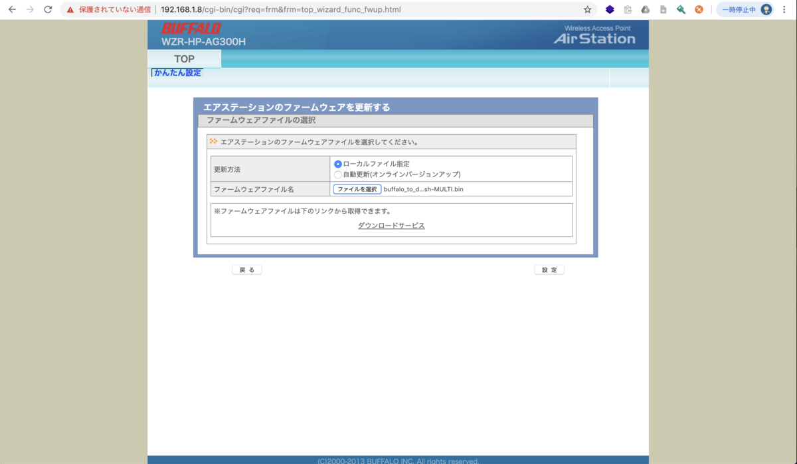This screenshot has height=464, width=797.
Task: Open the かんたん設定 menu link
Action: 177,73
